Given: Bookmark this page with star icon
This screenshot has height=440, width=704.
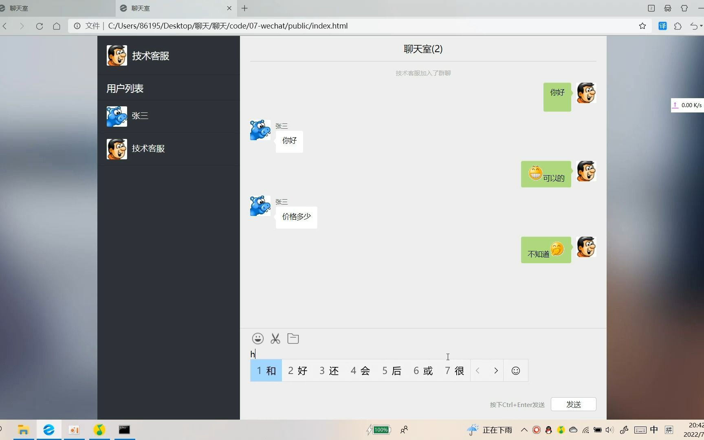Looking at the screenshot, I should (642, 26).
